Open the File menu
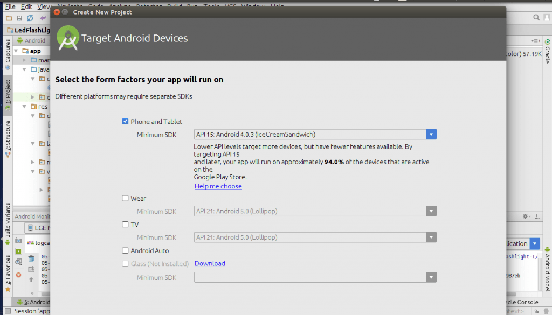Viewport: 552px width, 315px height. [10, 7]
